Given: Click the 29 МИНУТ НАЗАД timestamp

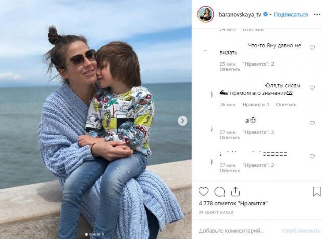Looking at the screenshot, I should click(x=216, y=213).
